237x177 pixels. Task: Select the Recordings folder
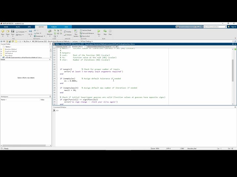(x=9, y=56)
